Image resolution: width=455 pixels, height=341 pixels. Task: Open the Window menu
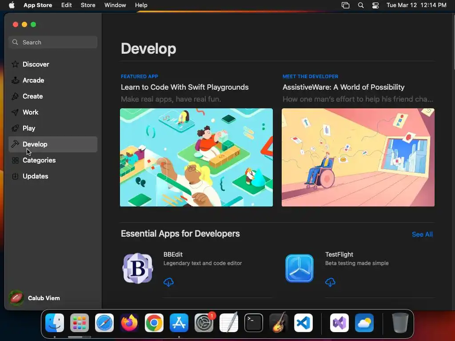[x=115, y=5]
